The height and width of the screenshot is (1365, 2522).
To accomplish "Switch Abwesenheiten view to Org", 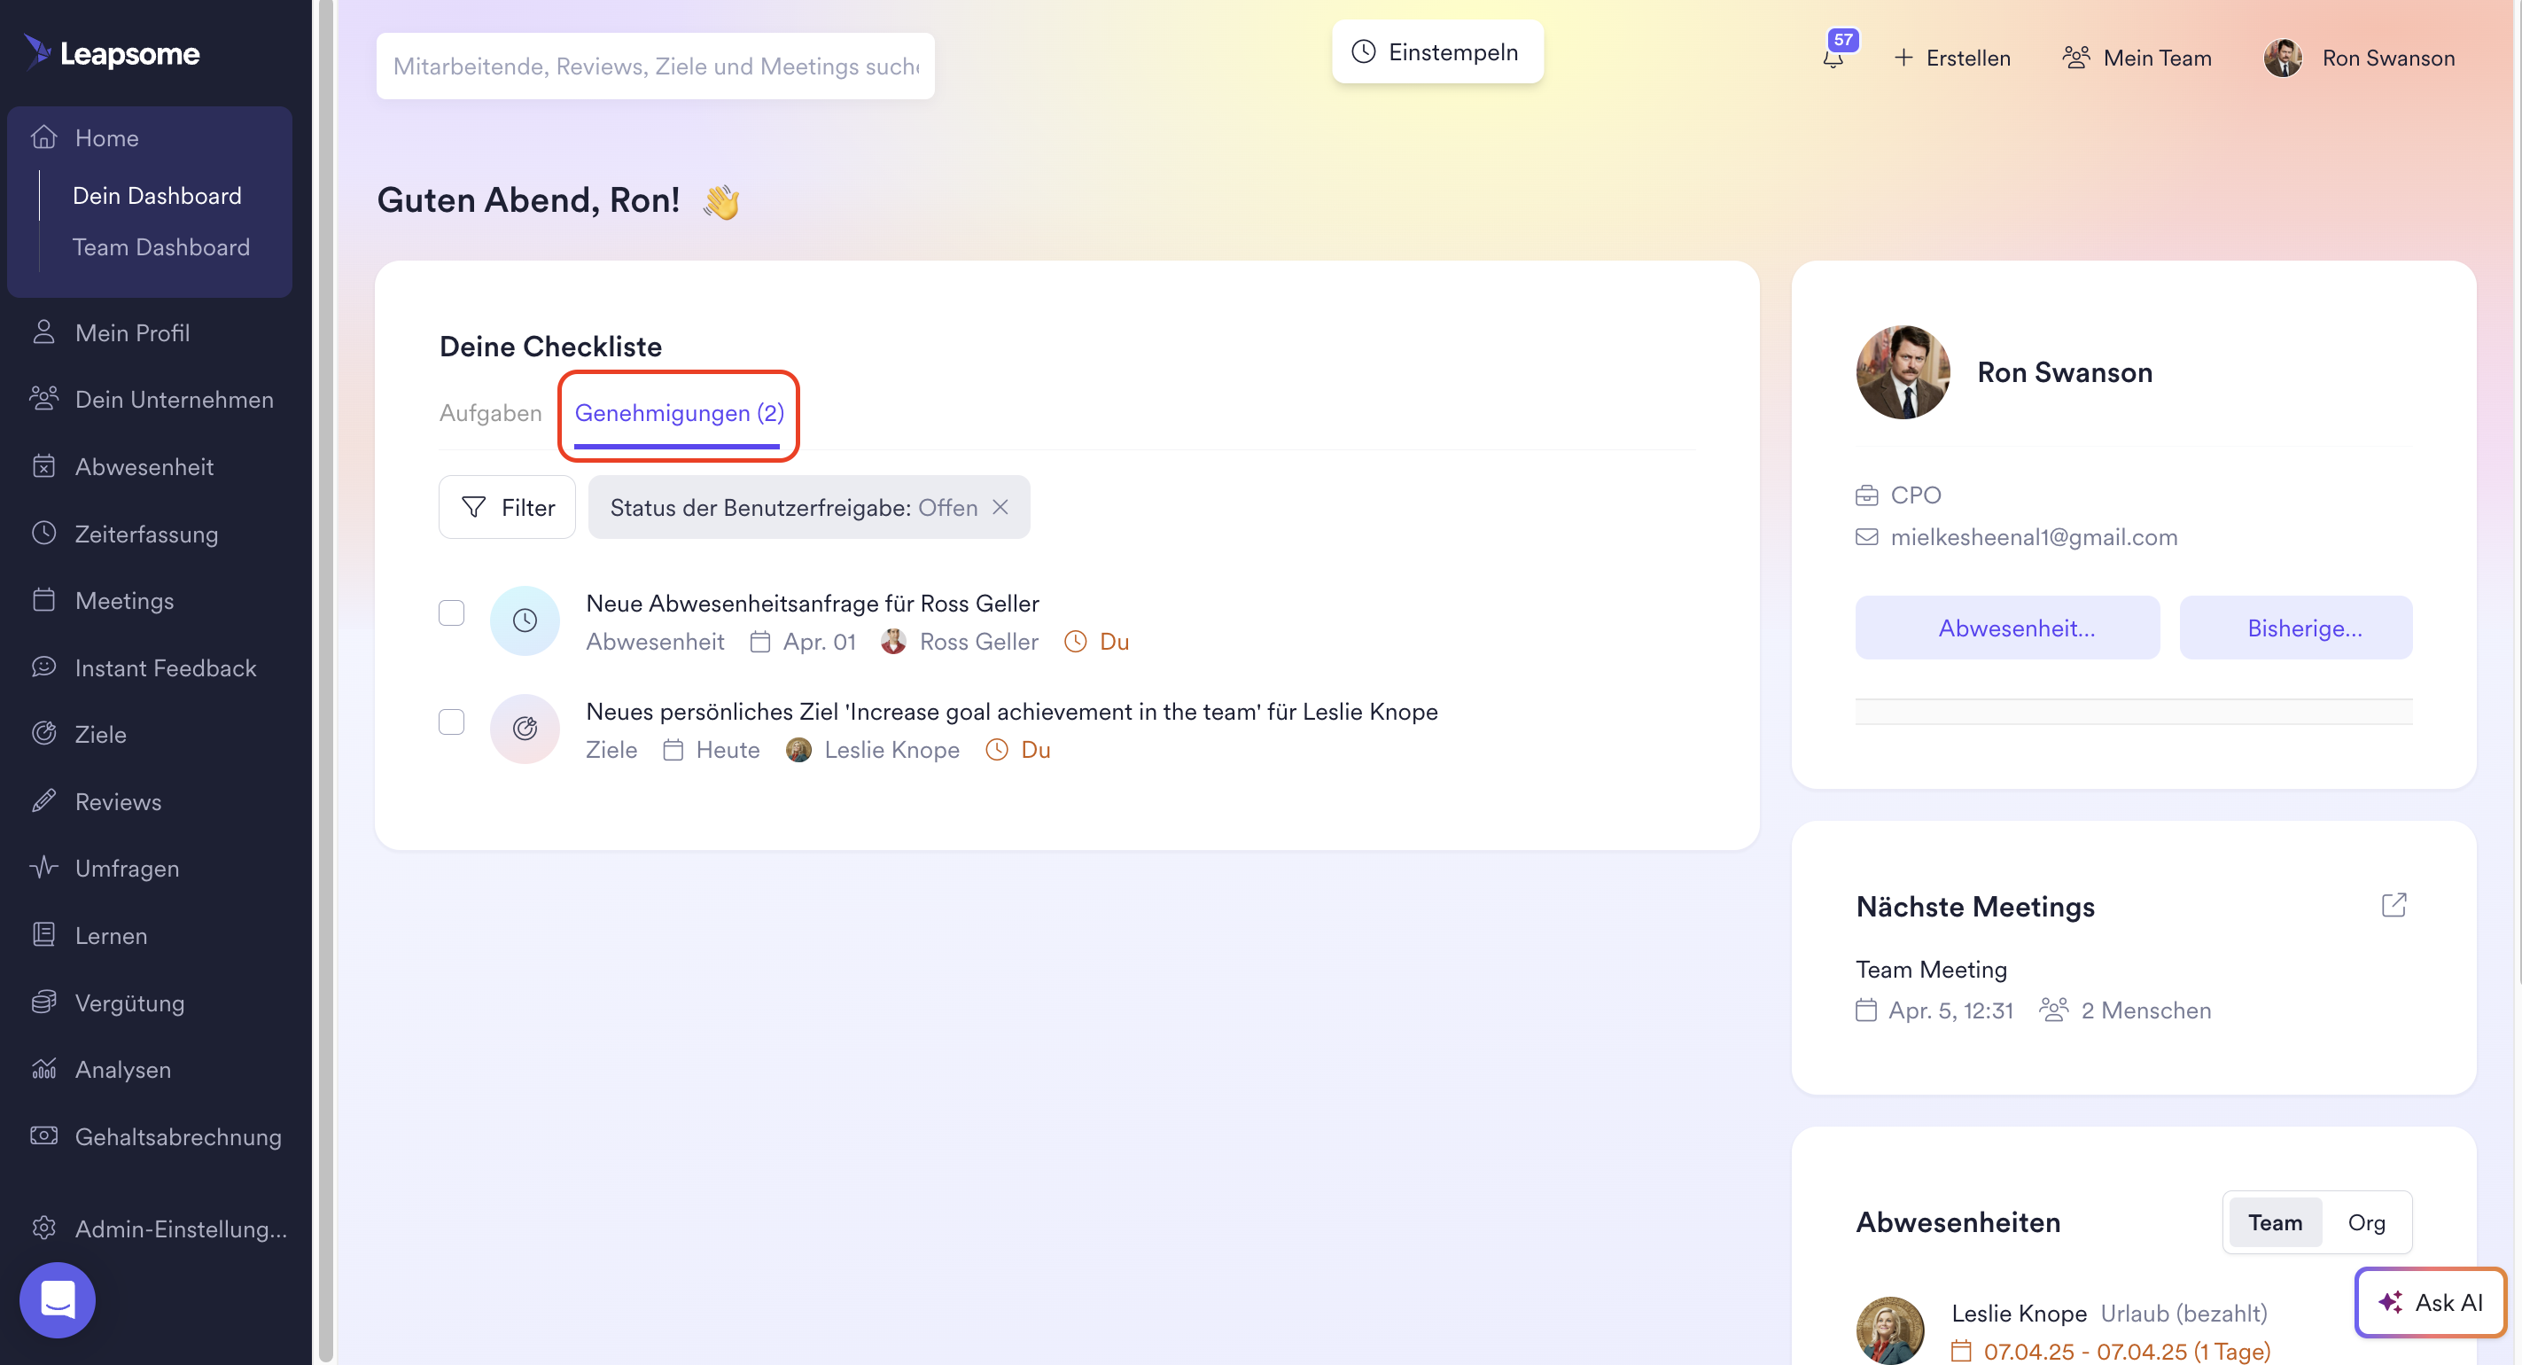I will coord(2365,1222).
